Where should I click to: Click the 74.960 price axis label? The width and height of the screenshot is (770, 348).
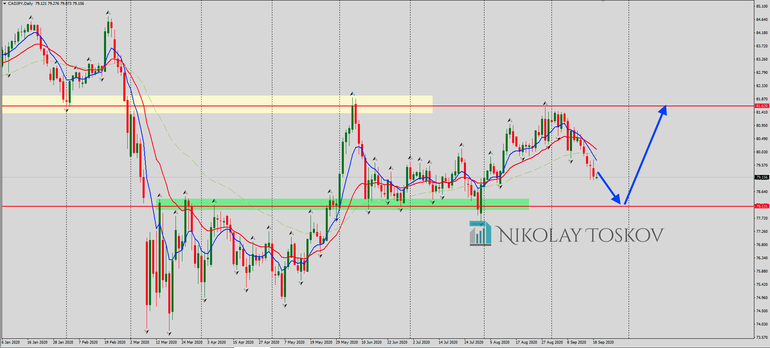762,298
